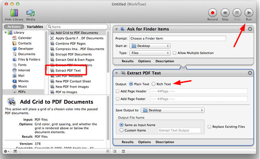This screenshot has height=159, width=260.
Task: Show the workflow log list view icon
Action: click(114, 151)
